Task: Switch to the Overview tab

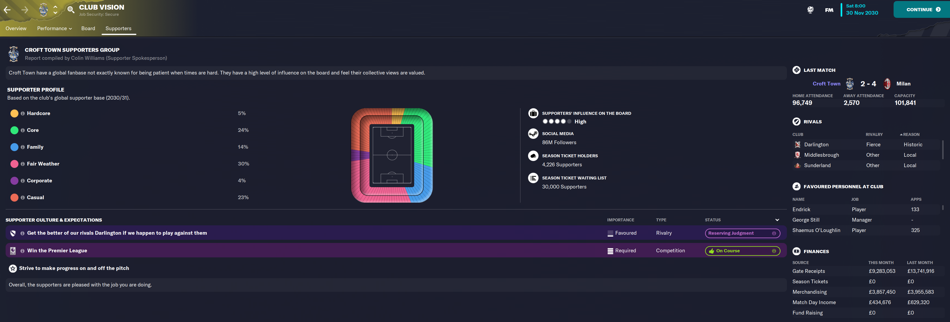Action: [16, 28]
